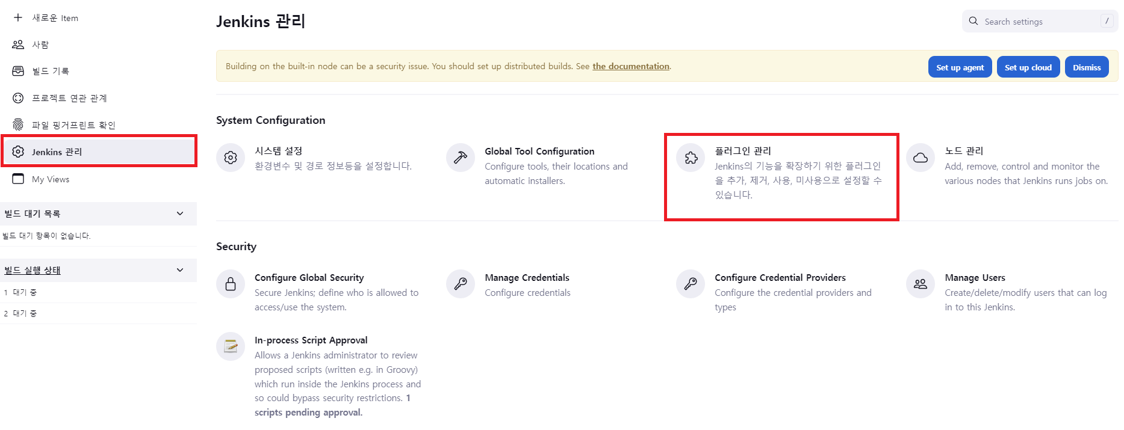Viewport: 1124px width, 430px height.
Task: Click the gear icon for 시스템 설정
Action: coord(231,158)
